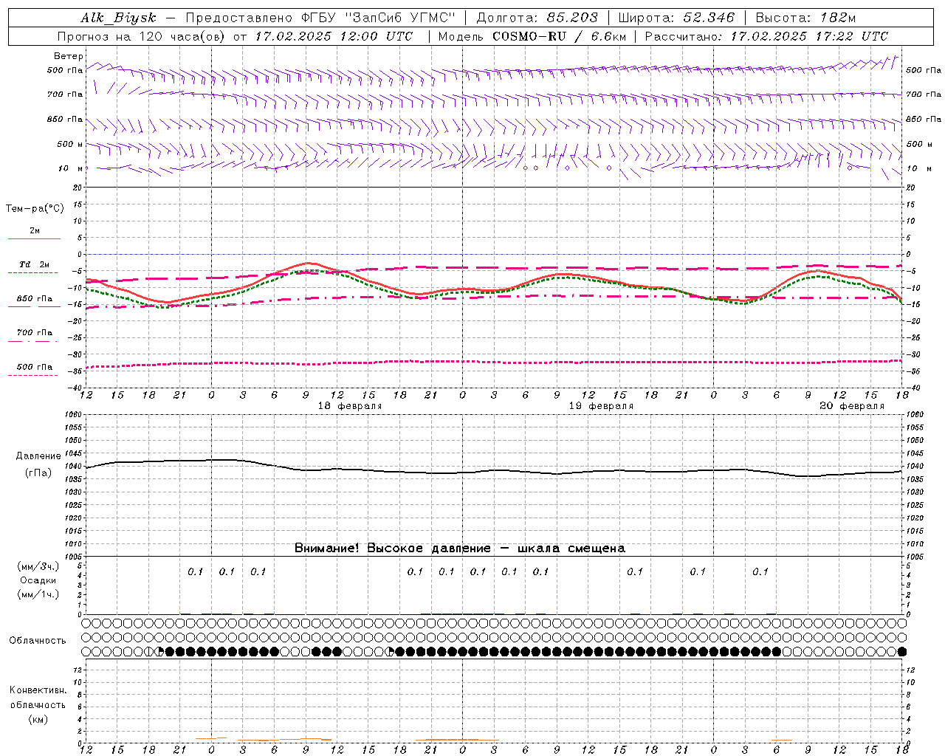Click 'Прогноз на 120 часа(ов)' forecast text
The width and height of the screenshot is (945, 756).
[142, 36]
